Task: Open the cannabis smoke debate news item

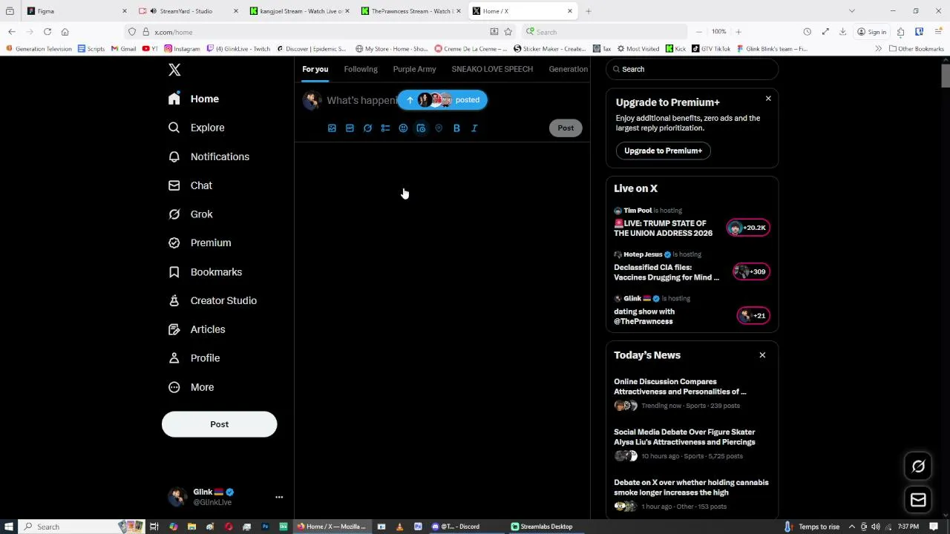Action: [691, 487]
